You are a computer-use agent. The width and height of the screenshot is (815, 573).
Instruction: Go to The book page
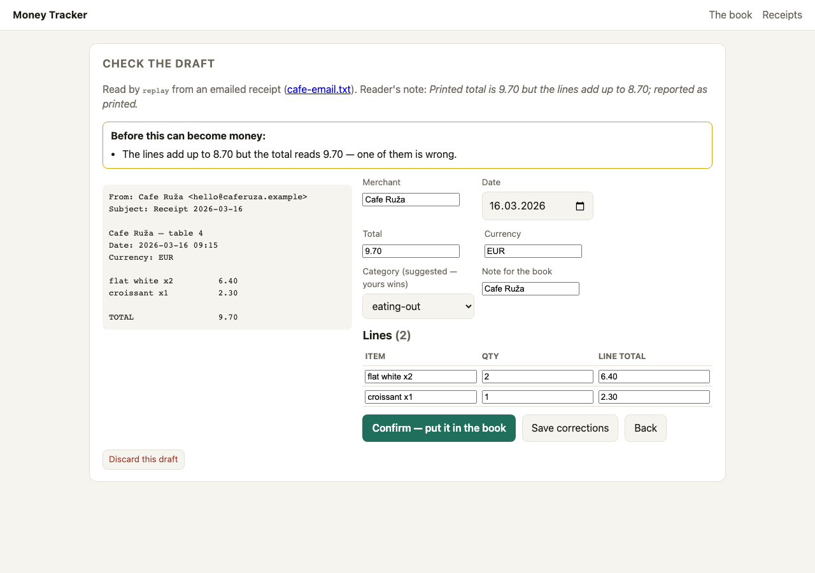tap(730, 15)
